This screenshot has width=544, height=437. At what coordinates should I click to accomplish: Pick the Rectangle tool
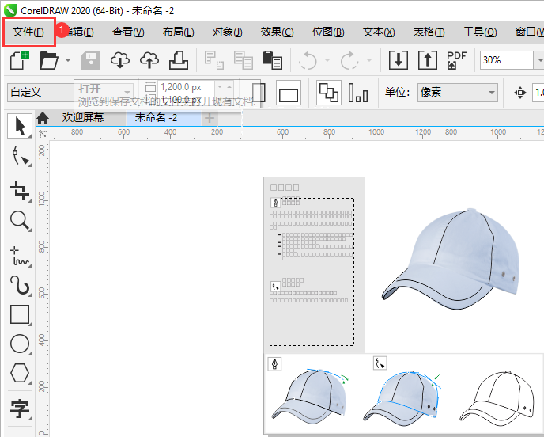pyautogui.click(x=20, y=314)
